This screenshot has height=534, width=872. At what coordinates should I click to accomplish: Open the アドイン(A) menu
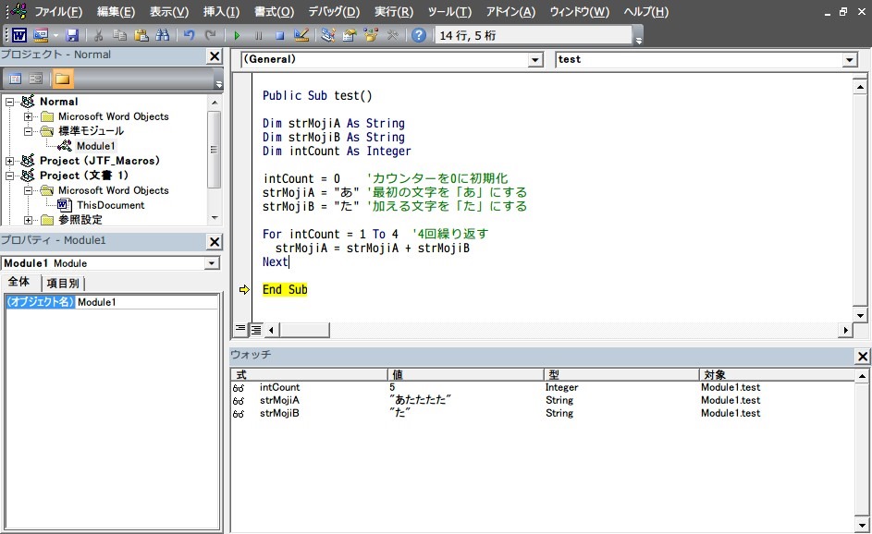coord(510,12)
